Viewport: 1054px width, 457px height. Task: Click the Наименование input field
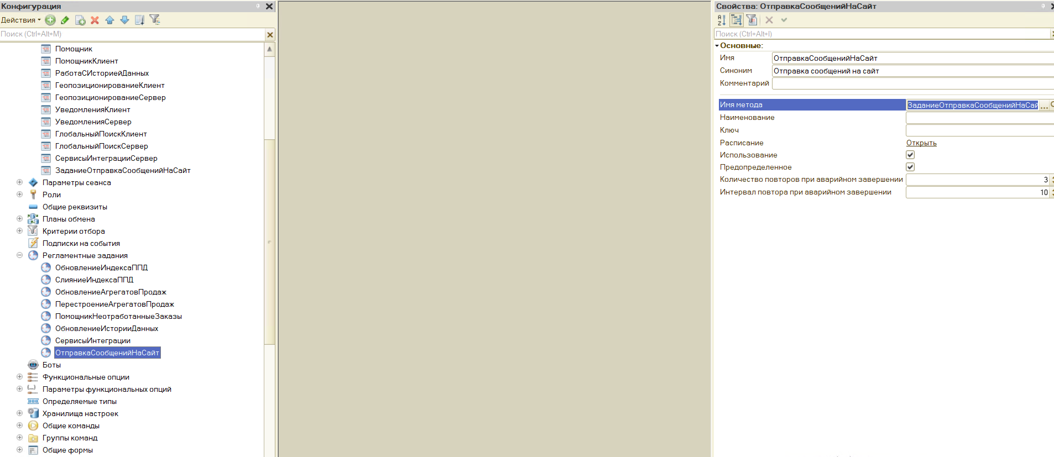979,118
